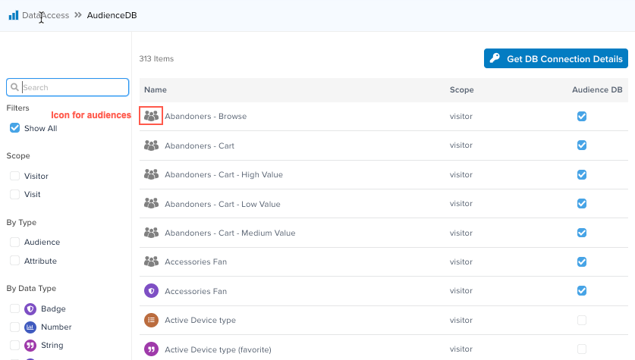
Task: Click the orange icon for Active Device type
Action: (x=151, y=320)
